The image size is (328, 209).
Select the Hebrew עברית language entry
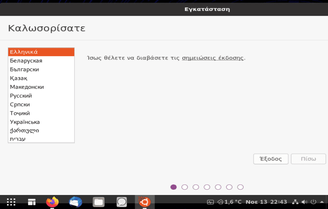pos(41,139)
